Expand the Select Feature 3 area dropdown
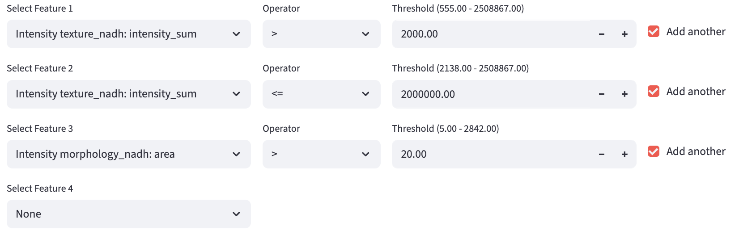The height and width of the screenshot is (235, 739). (128, 154)
